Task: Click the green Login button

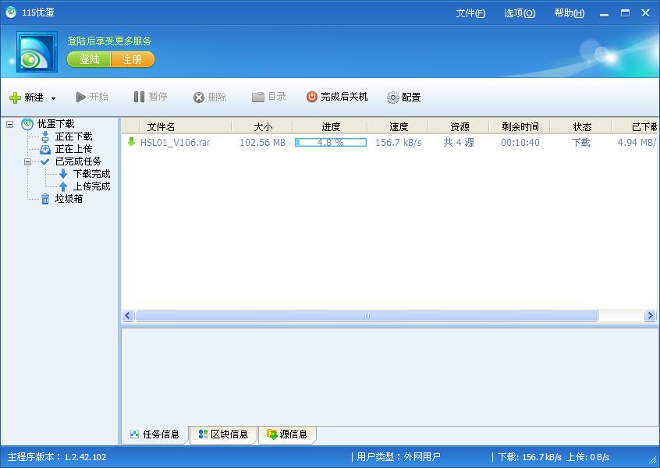Action: 89,59
